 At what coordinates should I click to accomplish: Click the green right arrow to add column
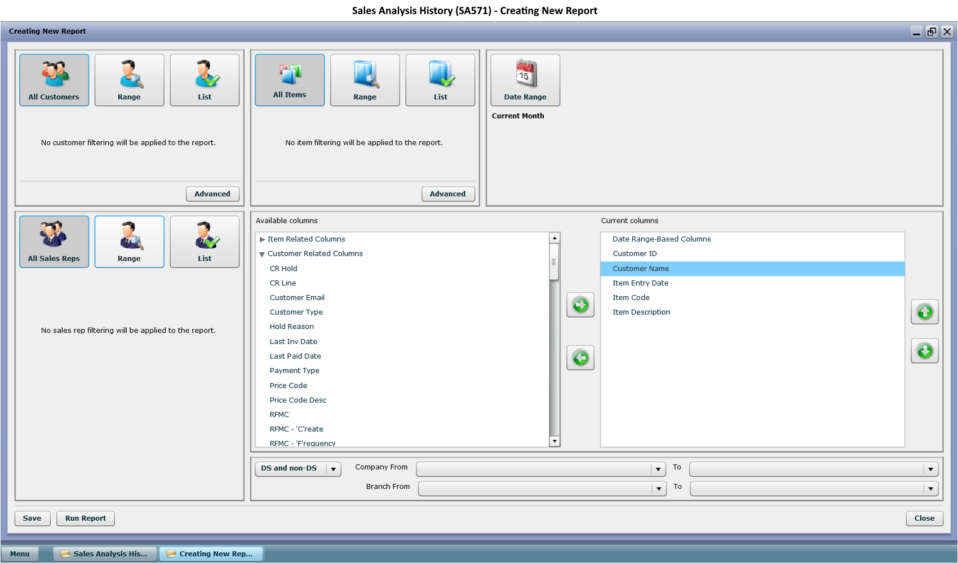[580, 305]
